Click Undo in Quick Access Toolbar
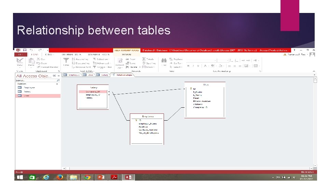Viewport: 328px width, 184px height. 31,50
